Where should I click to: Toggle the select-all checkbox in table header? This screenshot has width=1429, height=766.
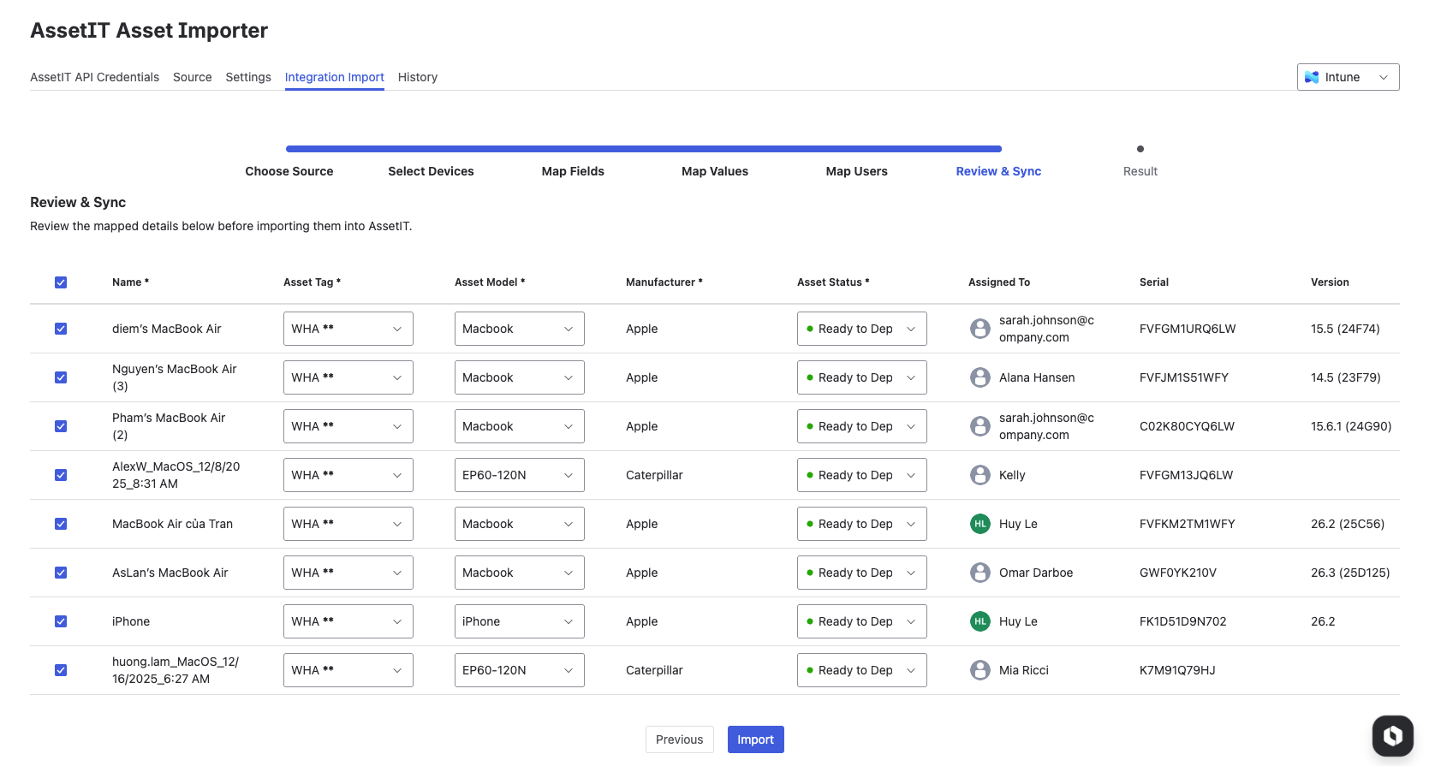(x=61, y=282)
